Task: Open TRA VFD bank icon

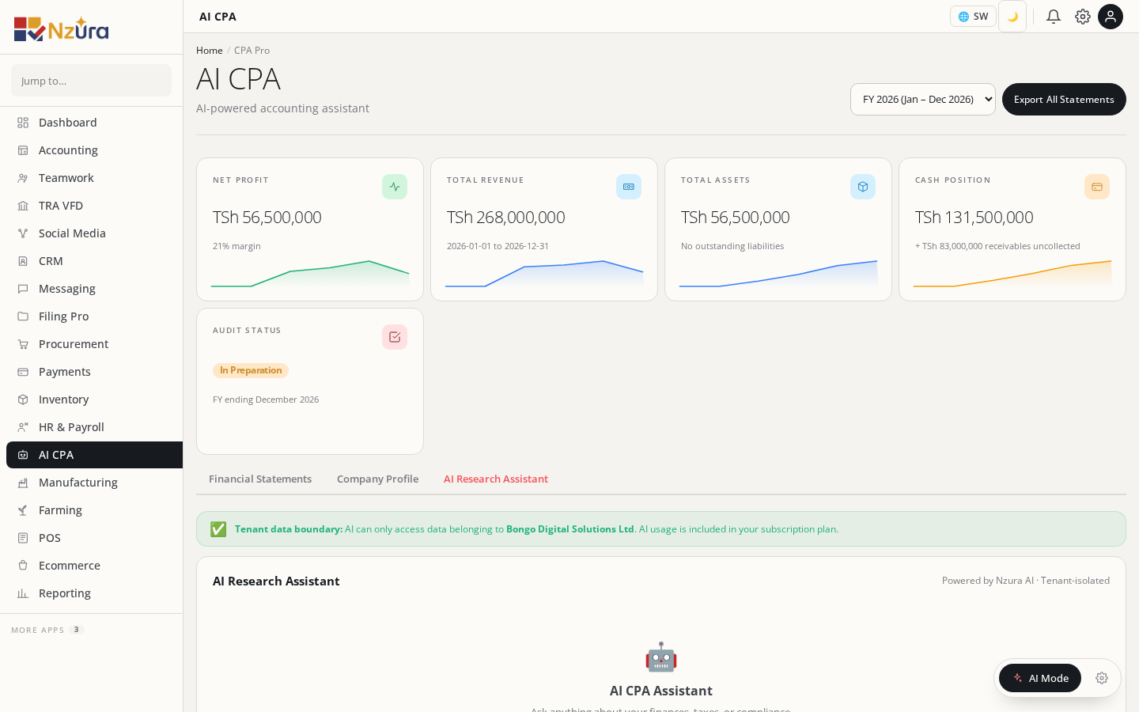Action: 23,206
